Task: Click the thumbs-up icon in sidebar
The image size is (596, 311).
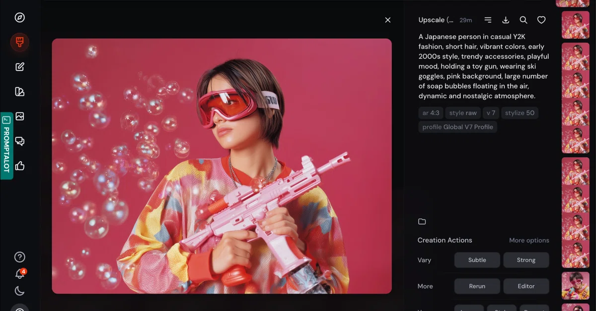Action: click(20, 166)
